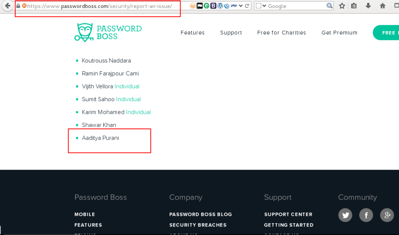Click the Getting Started support link
The height and width of the screenshot is (235, 399).
point(288,225)
